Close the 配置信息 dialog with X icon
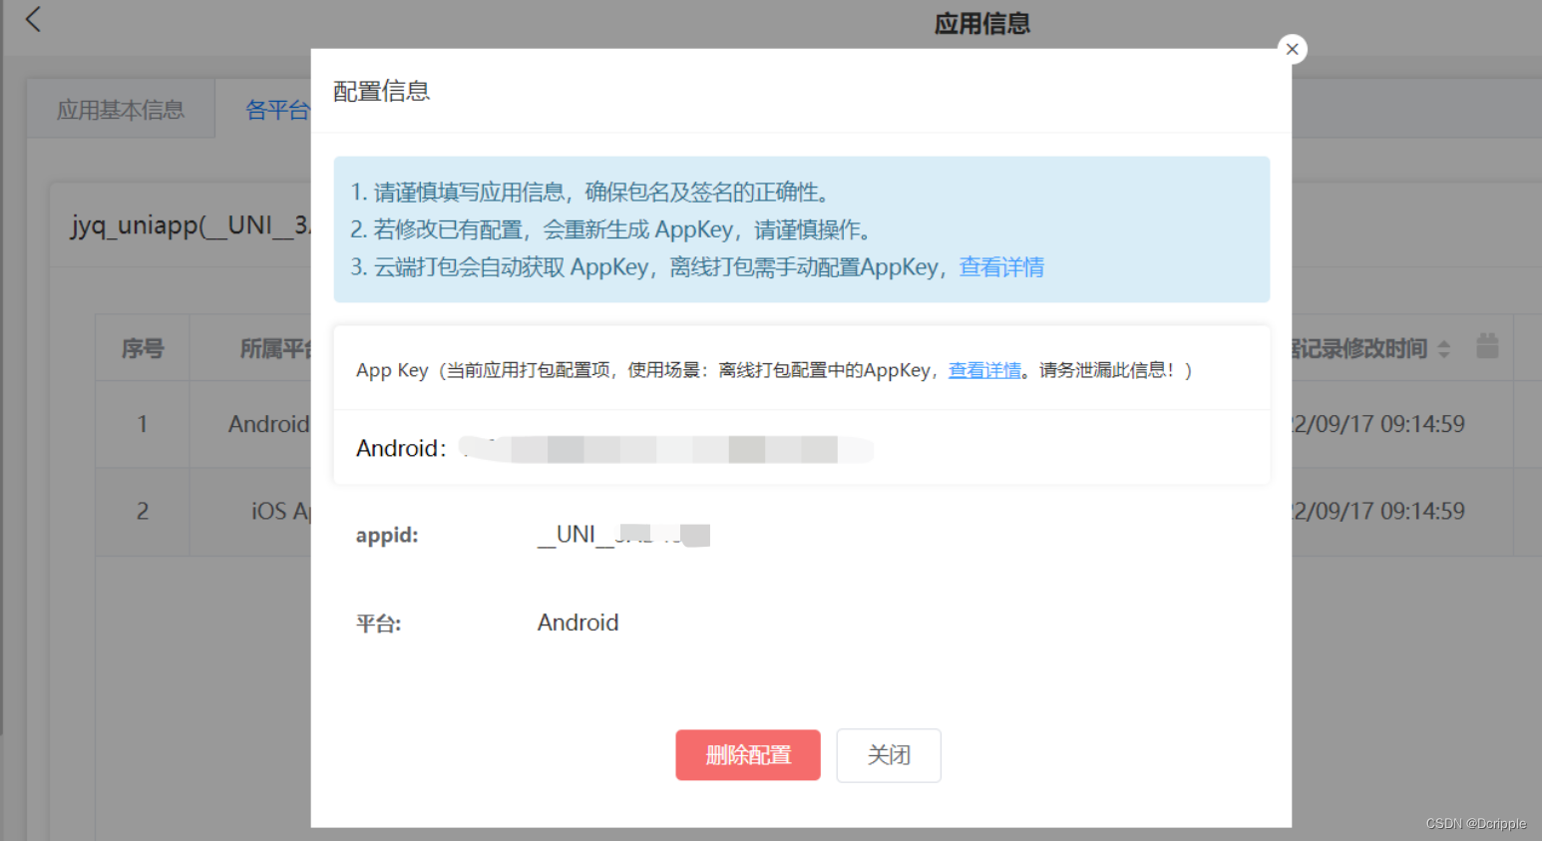Image resolution: width=1542 pixels, height=841 pixels. tap(1292, 49)
